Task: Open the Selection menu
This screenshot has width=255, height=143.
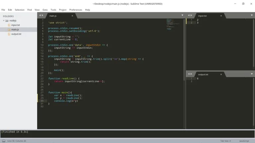Action: tap(20, 10)
